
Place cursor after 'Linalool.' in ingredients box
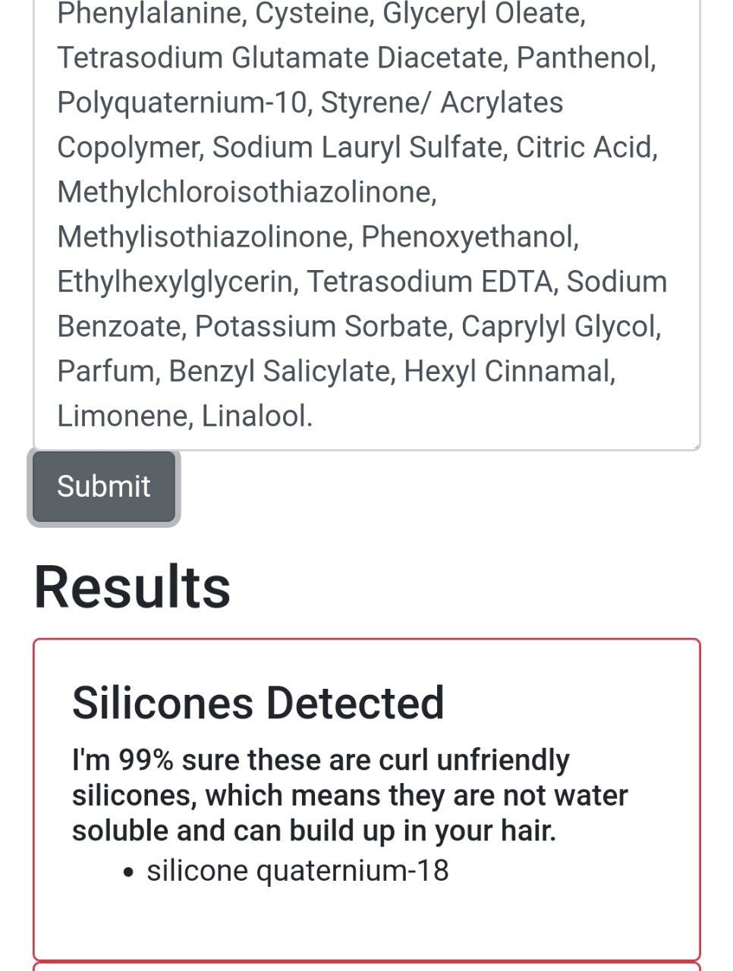(314, 416)
